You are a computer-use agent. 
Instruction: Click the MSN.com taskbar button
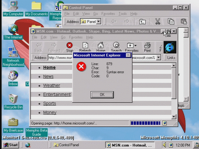(130, 145)
